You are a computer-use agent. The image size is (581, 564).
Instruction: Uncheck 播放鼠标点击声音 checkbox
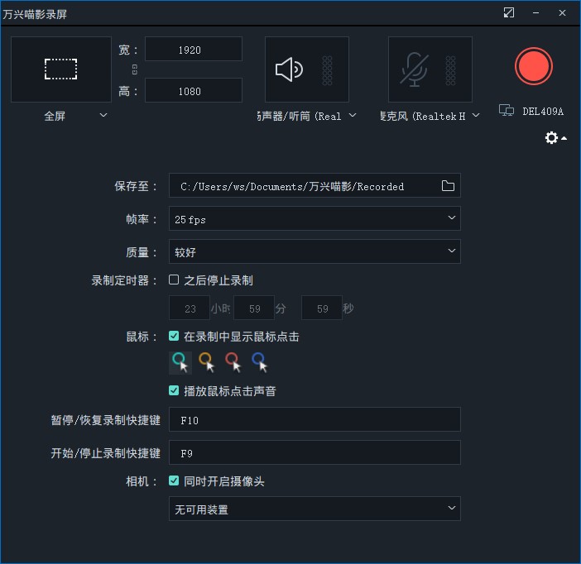click(174, 390)
